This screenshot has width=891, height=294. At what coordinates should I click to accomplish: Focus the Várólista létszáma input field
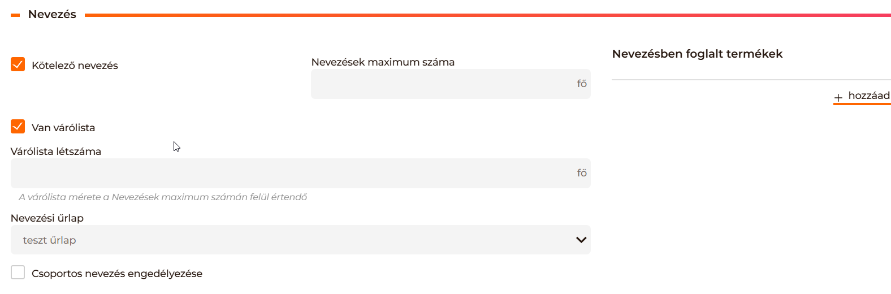pos(291,173)
